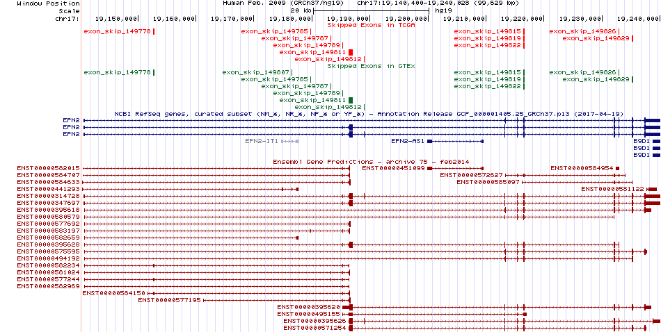Click the red TCGA exon_skip_149829 label
Image resolution: width=661 pixels, height=332 pixels.
pyautogui.click(x=596, y=38)
